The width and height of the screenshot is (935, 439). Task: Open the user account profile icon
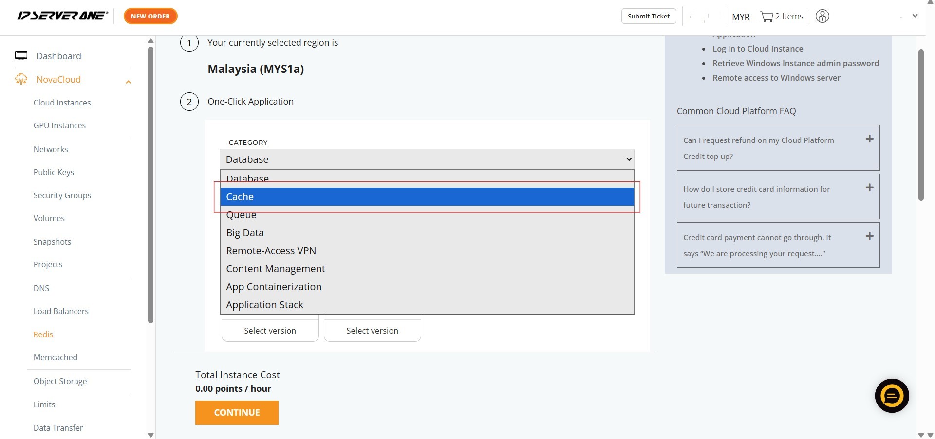click(822, 17)
